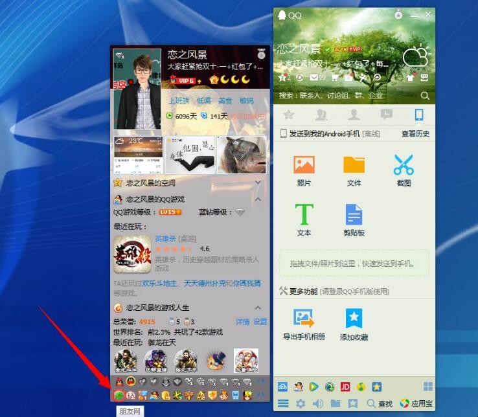This screenshot has width=478, height=417.
Task: Open the 英雄杀 game link
Action: pyautogui.click(x=165, y=238)
